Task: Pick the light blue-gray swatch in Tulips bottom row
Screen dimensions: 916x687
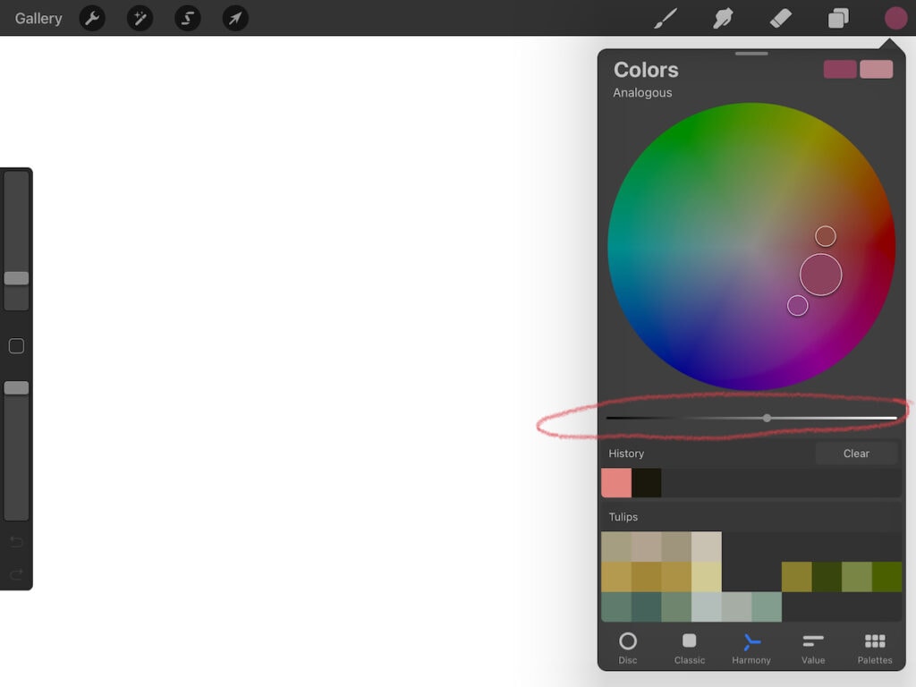Action: tap(707, 607)
